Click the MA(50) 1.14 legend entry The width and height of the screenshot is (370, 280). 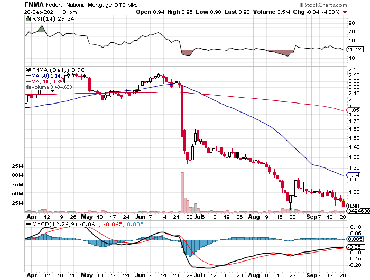coord(43,76)
